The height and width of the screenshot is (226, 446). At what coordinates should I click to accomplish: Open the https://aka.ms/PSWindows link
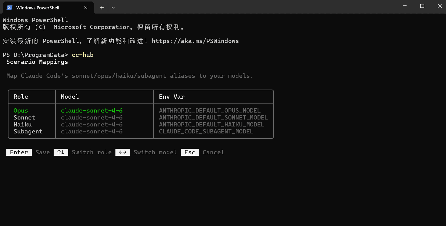click(195, 41)
